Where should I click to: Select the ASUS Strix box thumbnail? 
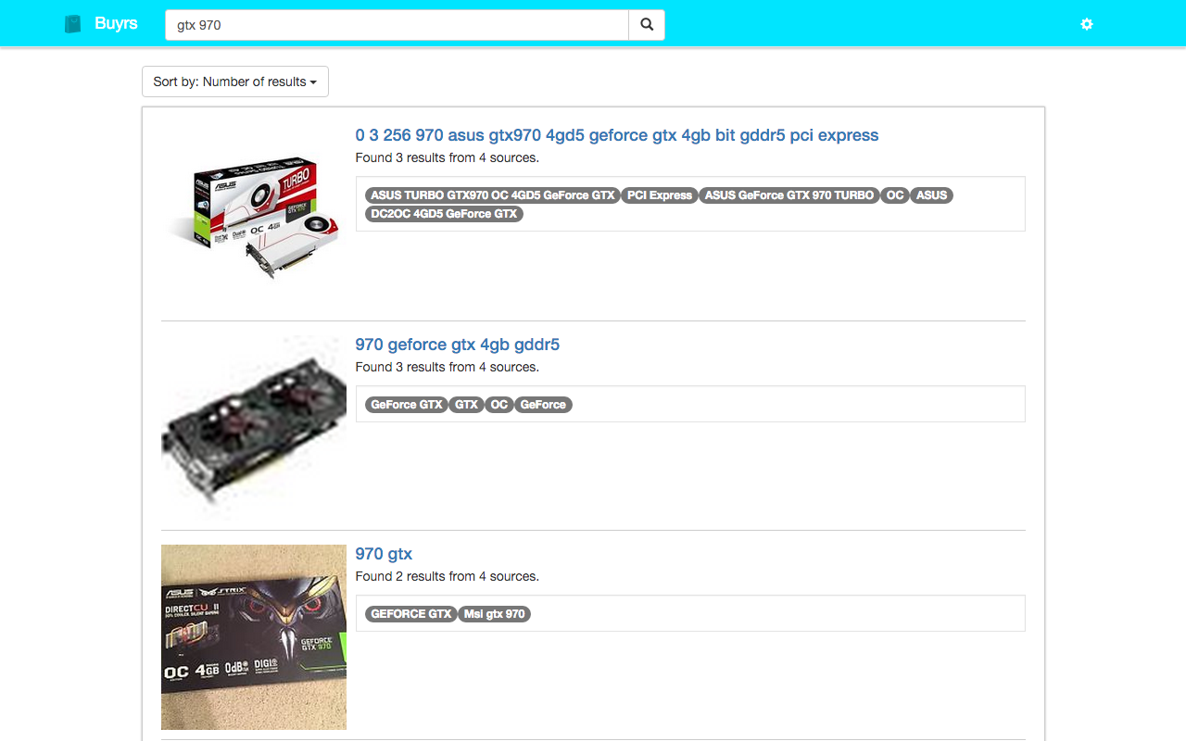pyautogui.click(x=254, y=637)
